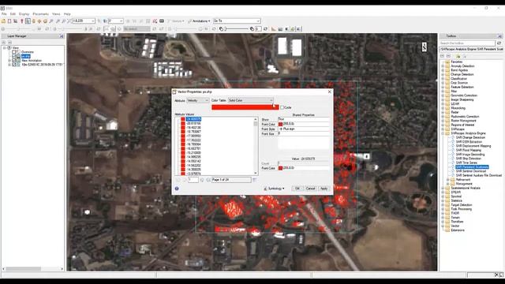Go to last page arrow in Vector Properties

pos(208,180)
